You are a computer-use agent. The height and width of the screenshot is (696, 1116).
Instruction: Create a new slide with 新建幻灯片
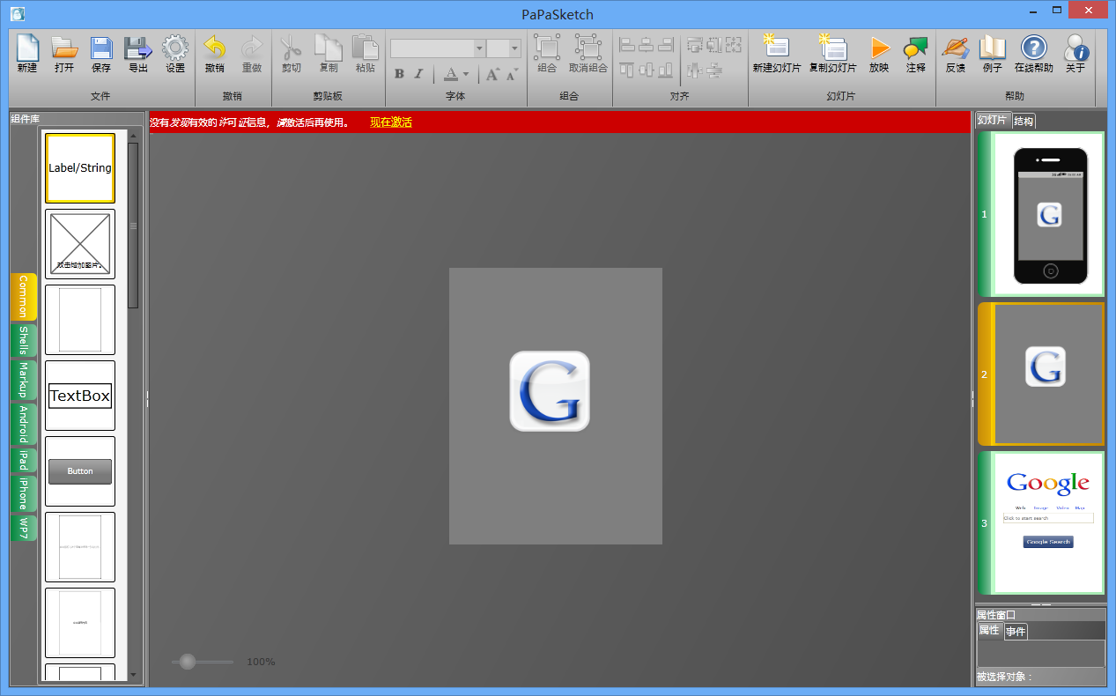(777, 54)
